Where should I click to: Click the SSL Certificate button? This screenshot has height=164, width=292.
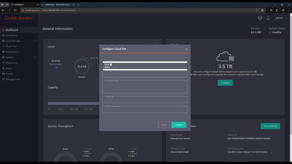[270, 126]
